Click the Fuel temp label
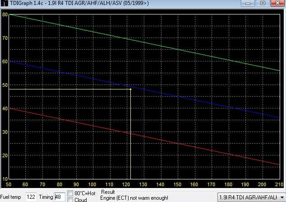Image resolution: width=286 pixels, height=202 pixels. (11, 197)
